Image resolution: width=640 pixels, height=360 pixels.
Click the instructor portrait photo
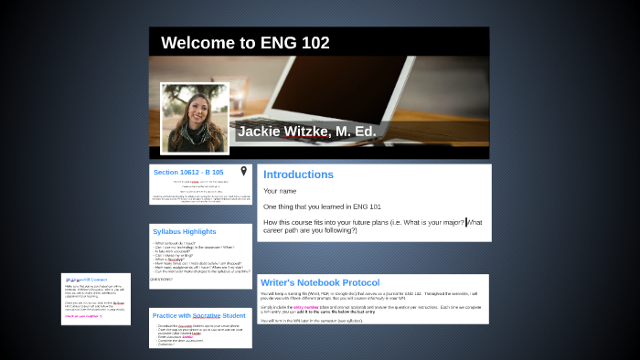point(195,118)
